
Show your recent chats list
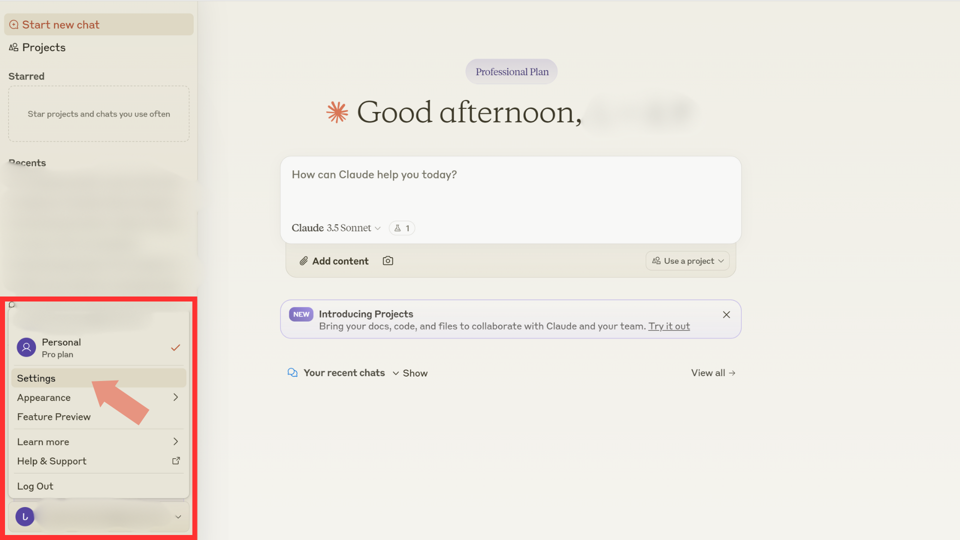[410, 373]
